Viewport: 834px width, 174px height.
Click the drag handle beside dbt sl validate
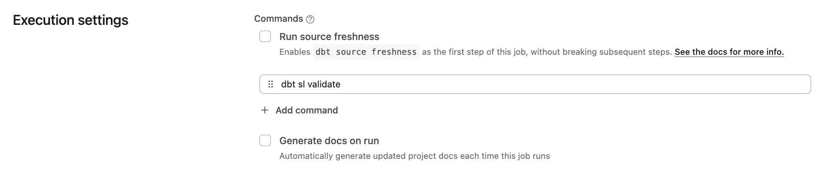click(270, 84)
